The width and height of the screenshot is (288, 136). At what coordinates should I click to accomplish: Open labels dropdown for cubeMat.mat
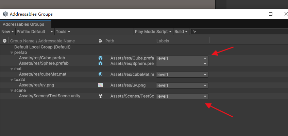pyautogui.click(x=182, y=75)
